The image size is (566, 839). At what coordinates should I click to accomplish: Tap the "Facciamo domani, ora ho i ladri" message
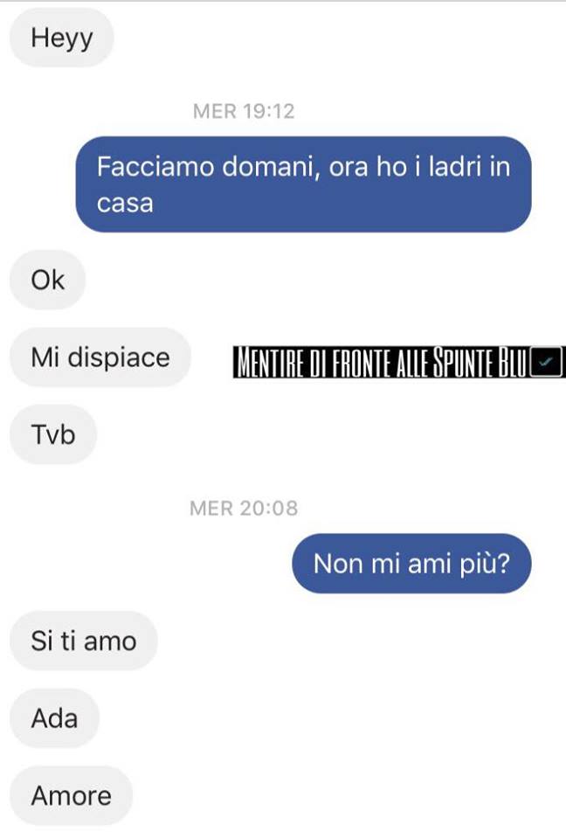(x=303, y=184)
